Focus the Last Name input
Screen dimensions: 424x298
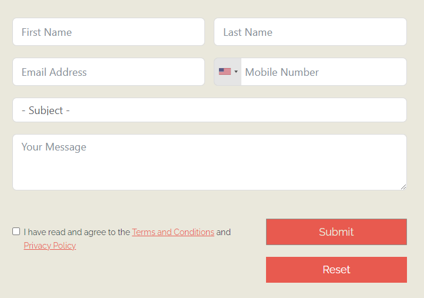pos(310,32)
